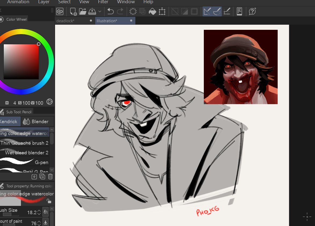Click Amount of paint stepper arrows
The height and width of the screenshot is (226, 315).
[39, 223]
